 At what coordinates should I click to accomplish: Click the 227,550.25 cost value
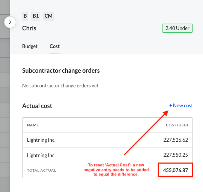(x=176, y=155)
